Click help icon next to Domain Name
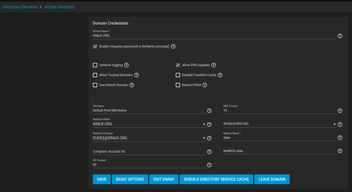 coord(340,36)
